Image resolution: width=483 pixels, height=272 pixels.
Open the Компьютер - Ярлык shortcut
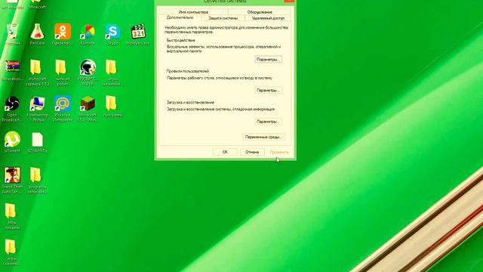click(x=37, y=104)
